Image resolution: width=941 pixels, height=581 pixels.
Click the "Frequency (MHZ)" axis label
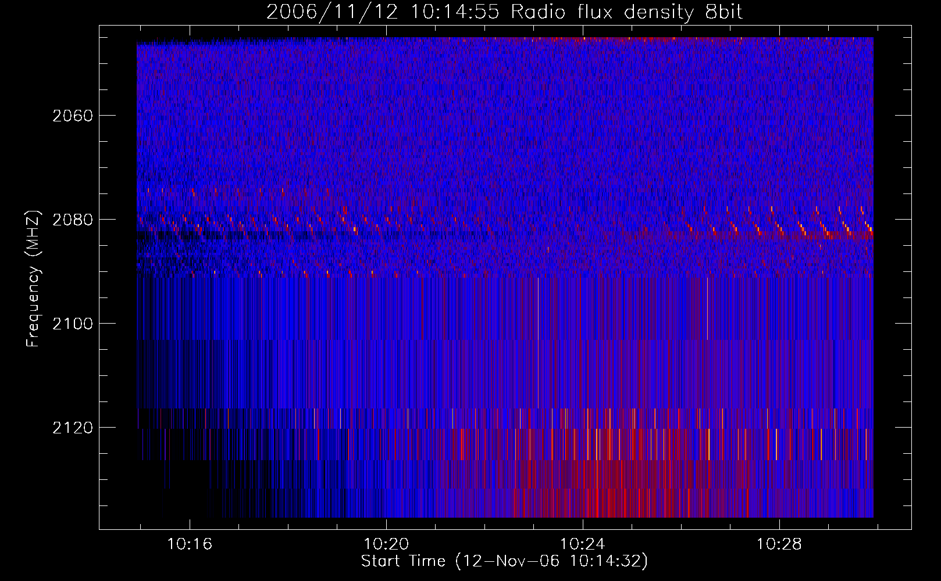click(x=33, y=279)
